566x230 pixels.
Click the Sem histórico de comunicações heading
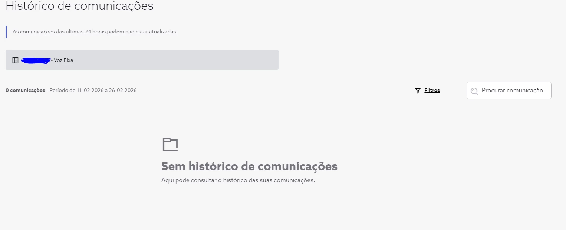pyautogui.click(x=249, y=166)
